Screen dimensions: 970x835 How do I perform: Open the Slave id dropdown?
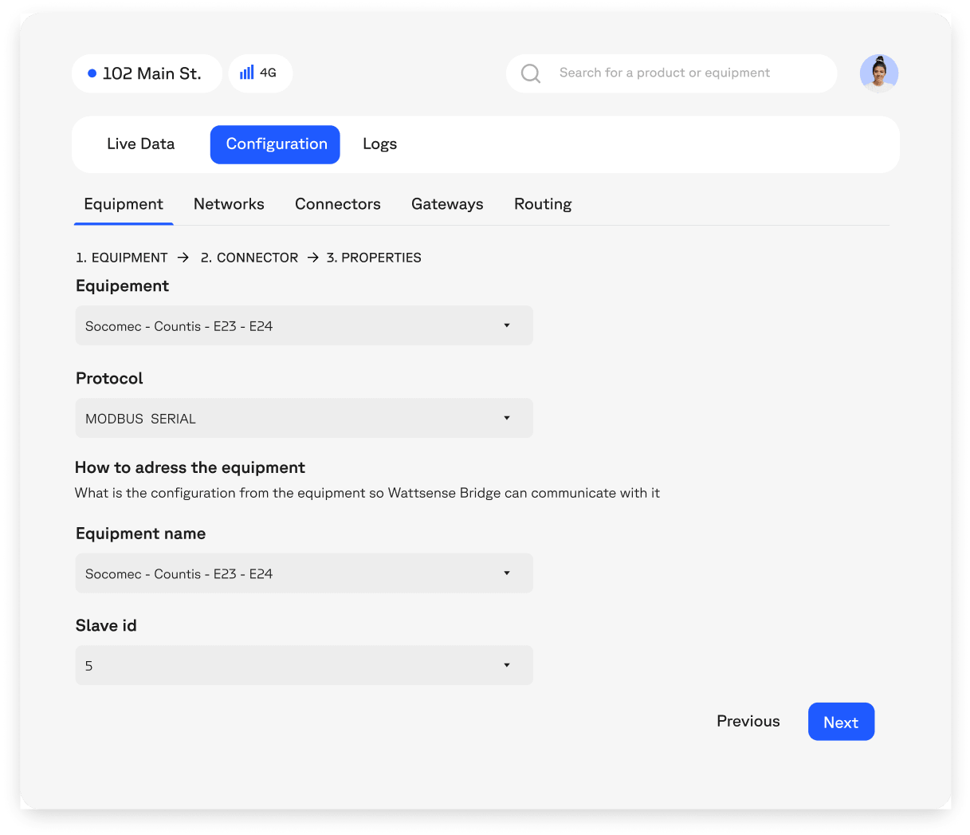click(x=304, y=665)
